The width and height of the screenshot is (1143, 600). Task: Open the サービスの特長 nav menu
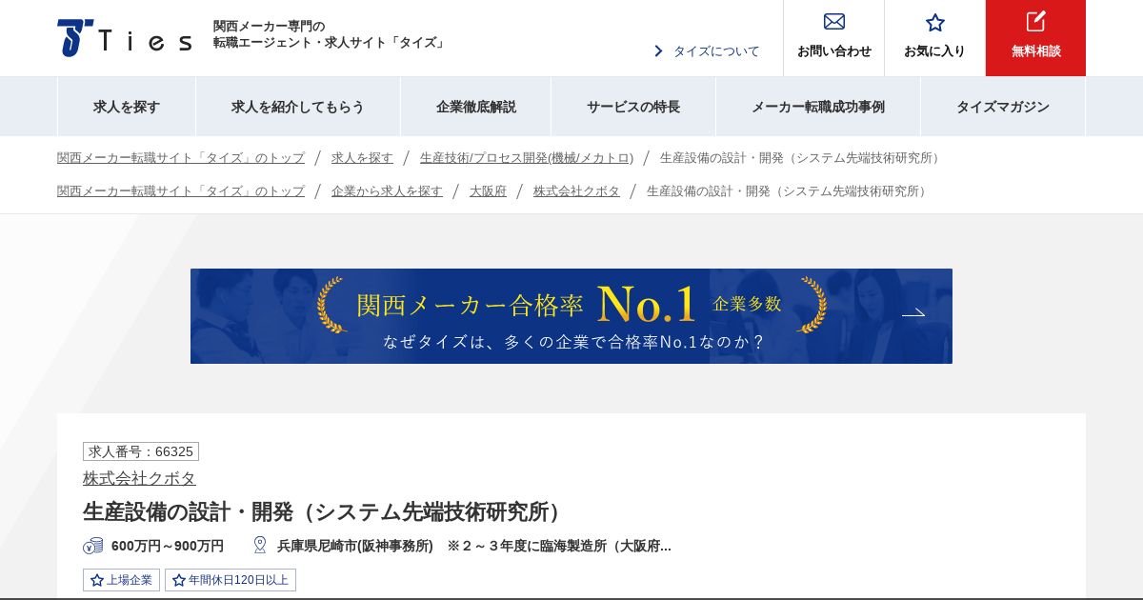pos(633,107)
